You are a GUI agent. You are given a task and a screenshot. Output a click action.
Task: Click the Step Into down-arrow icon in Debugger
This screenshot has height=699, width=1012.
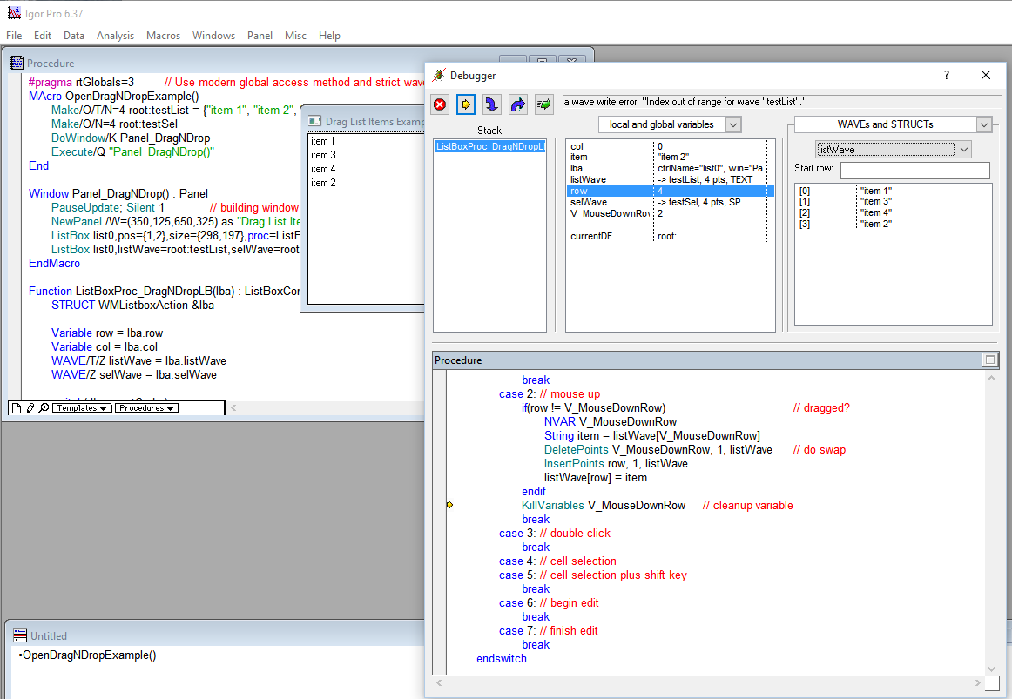click(x=492, y=104)
